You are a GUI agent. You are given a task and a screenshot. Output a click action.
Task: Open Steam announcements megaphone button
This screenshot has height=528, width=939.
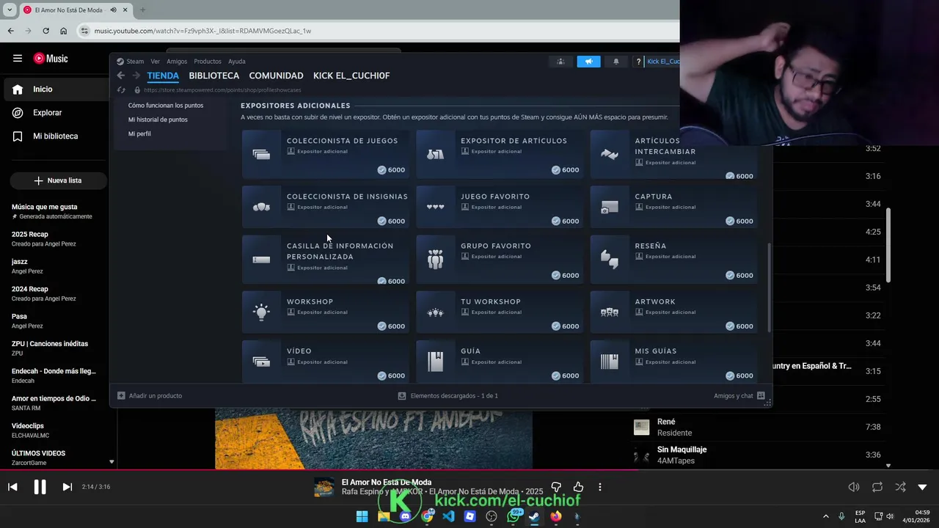click(x=588, y=62)
